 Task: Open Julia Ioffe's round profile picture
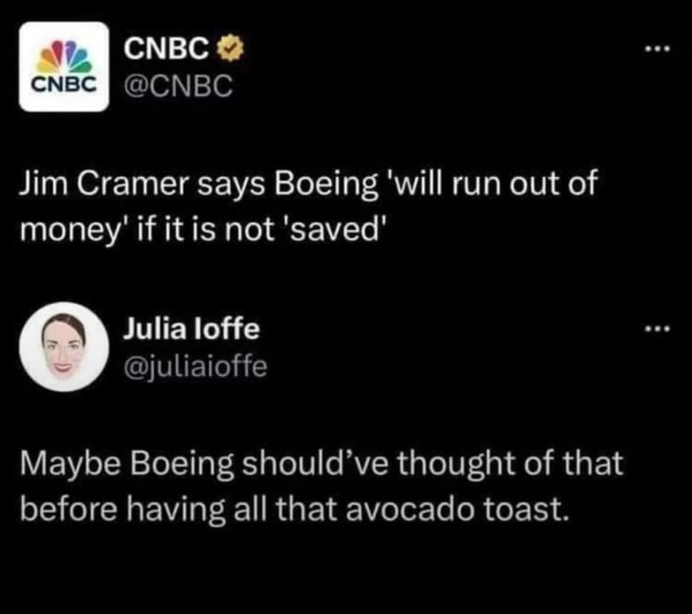point(64,346)
